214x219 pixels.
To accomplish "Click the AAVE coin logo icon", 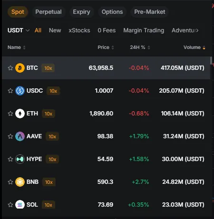I will pyautogui.click(x=20, y=136).
